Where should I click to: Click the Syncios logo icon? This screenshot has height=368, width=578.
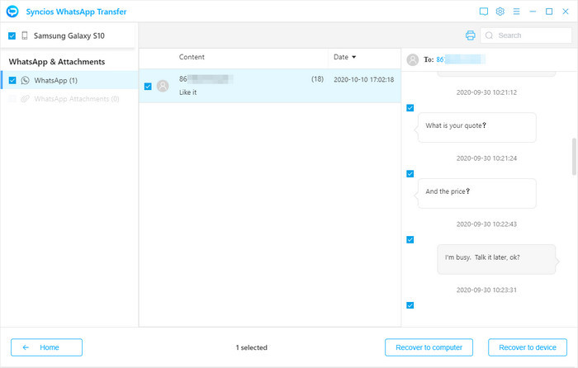point(12,12)
